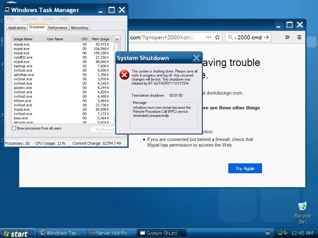Select the ctfmon.exe process row
The width and height of the screenshot is (318, 238).
63,101
